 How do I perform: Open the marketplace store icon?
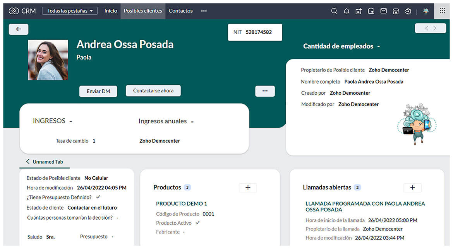396,11
